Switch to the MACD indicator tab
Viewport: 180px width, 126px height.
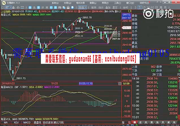27,123
